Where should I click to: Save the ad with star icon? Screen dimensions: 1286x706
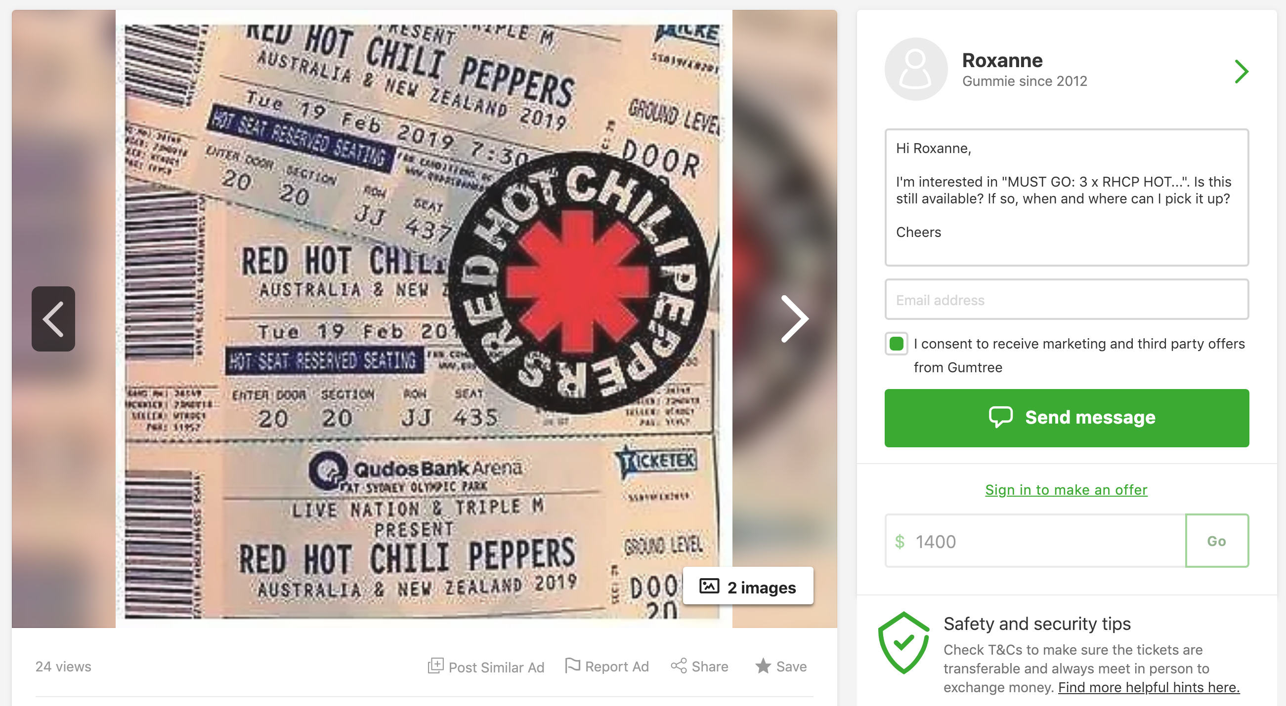[763, 666]
